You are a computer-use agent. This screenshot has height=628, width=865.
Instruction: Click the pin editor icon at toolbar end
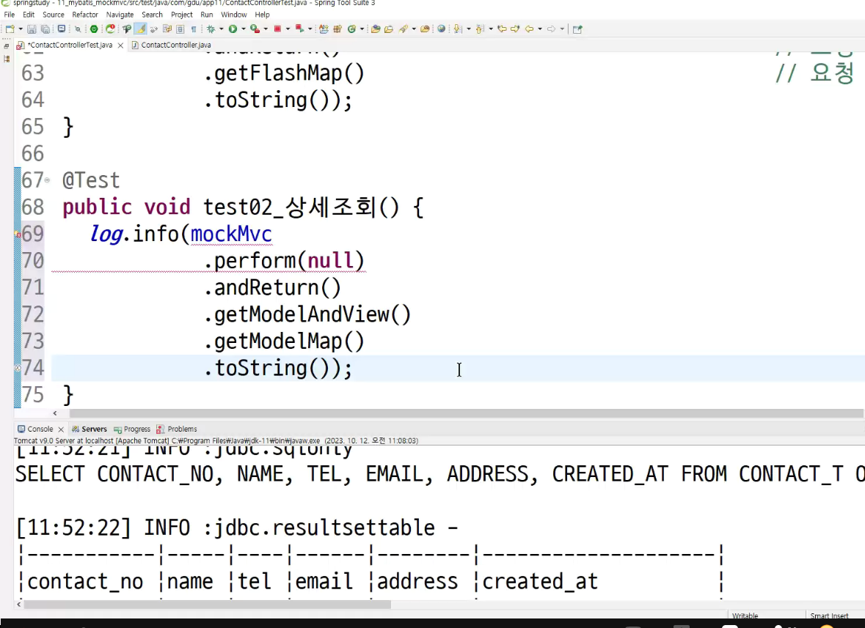(577, 29)
